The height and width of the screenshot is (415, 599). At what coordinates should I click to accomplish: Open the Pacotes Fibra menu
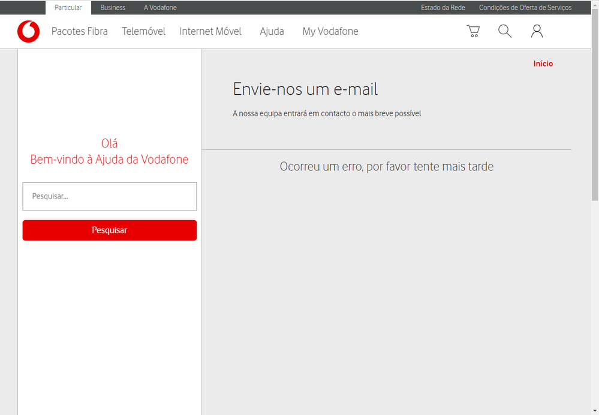(80, 32)
